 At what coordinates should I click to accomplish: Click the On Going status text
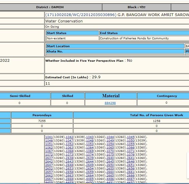tap(52, 26)
